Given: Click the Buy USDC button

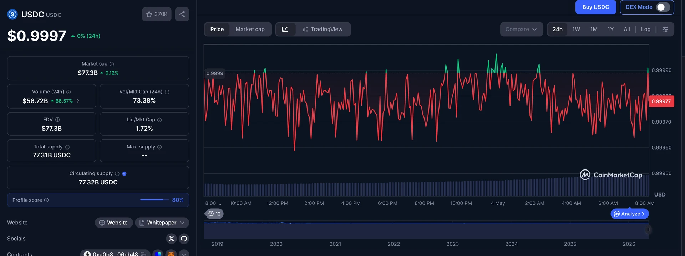Looking at the screenshot, I should coord(596,7).
